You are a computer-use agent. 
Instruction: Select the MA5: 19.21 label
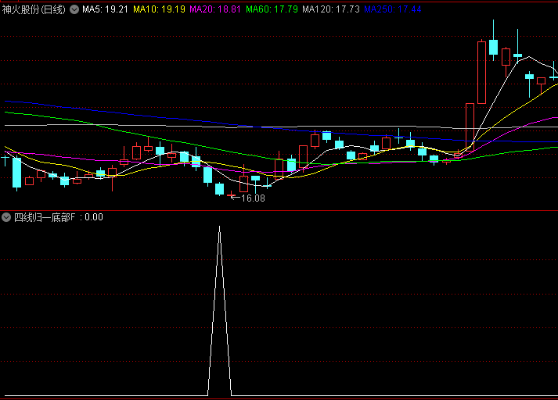(106, 9)
